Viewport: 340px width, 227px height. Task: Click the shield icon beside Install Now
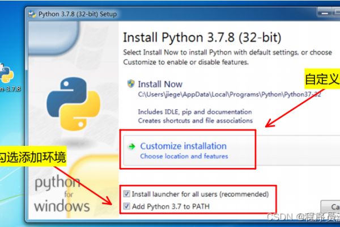pyautogui.click(x=131, y=84)
